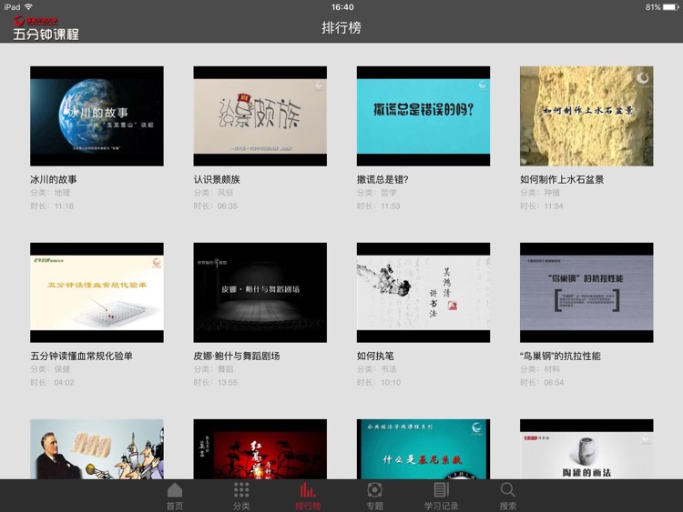Open the cartoon radio speech thumbnail
The height and width of the screenshot is (512, 683).
97,449
